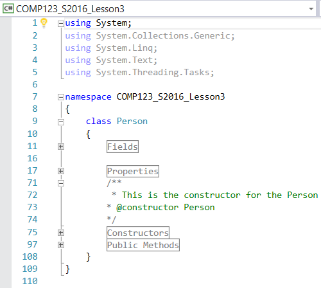321x288 pixels.
Task: Click the collapsed Fields region box
Action: pyautogui.click(x=123, y=147)
